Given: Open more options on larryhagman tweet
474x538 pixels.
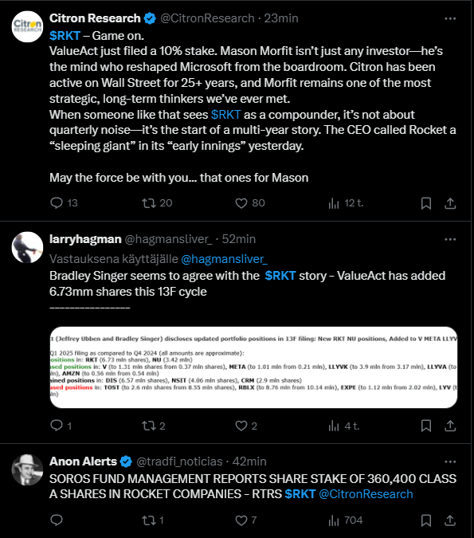Looking at the screenshot, I should click(450, 239).
